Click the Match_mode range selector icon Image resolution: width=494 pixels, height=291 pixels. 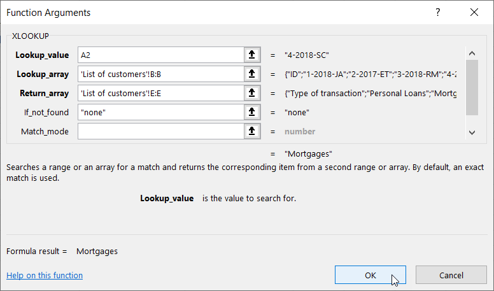tap(252, 131)
